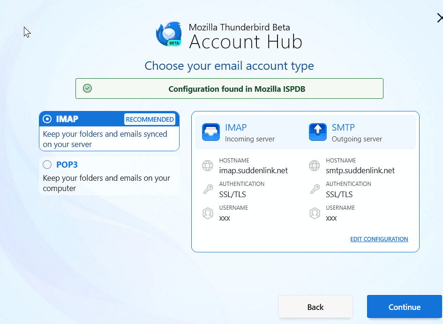Select the IMAP account type radio
Screen dimensions: 443x324
tap(47, 119)
